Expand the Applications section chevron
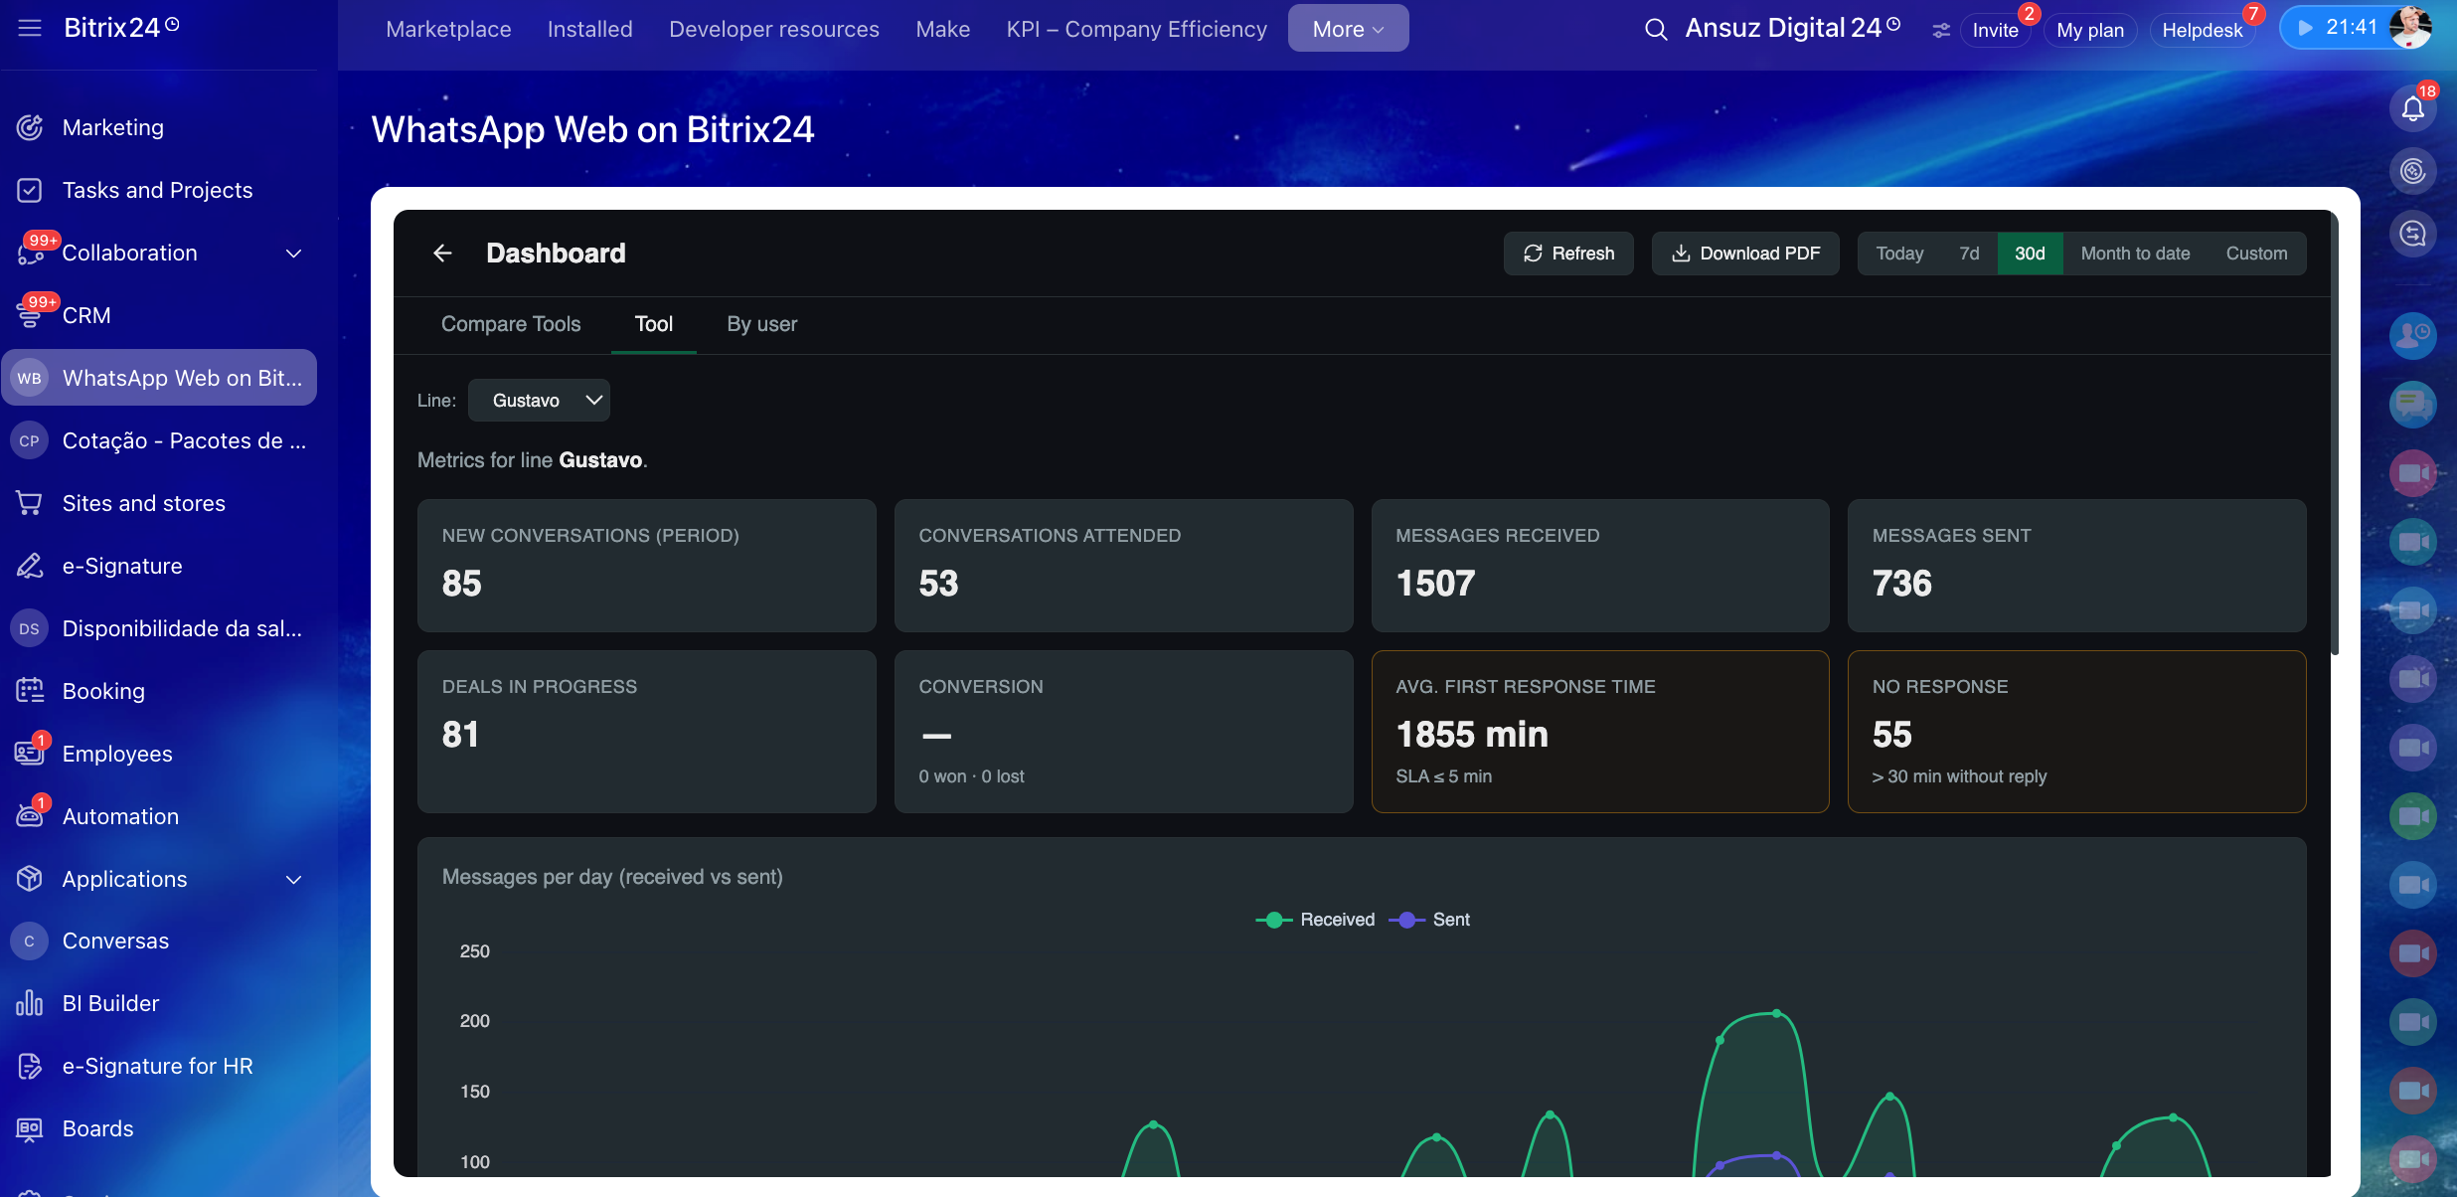The image size is (2457, 1197). [x=294, y=880]
